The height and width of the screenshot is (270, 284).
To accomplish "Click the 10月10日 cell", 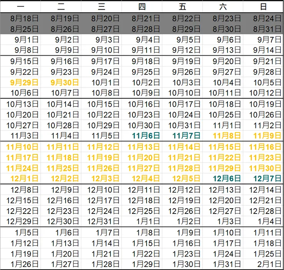I will coord(182,93).
